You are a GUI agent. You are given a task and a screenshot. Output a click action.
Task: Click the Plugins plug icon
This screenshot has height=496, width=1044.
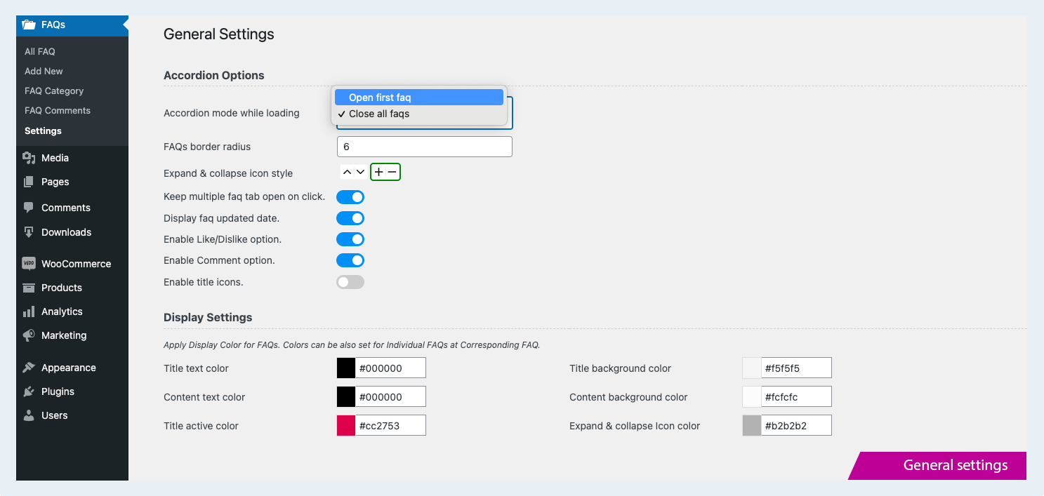pyautogui.click(x=29, y=391)
